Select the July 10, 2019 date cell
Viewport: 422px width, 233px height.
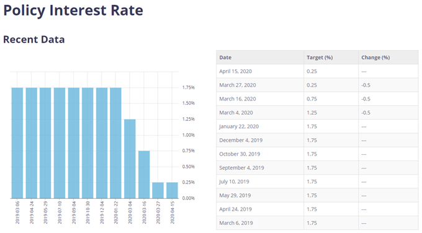tap(260, 182)
